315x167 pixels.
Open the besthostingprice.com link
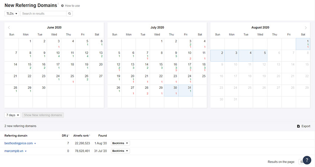(19, 143)
